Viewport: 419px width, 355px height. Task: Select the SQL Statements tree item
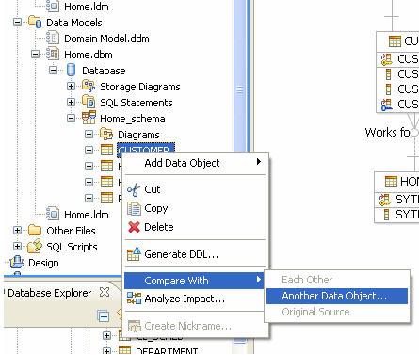[x=137, y=103]
